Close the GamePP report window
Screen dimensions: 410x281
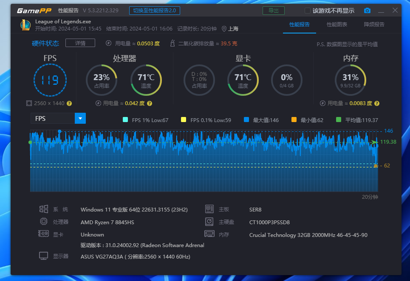[x=395, y=10]
